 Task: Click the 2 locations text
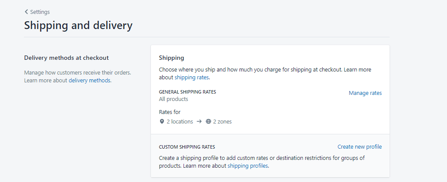[x=180, y=121]
